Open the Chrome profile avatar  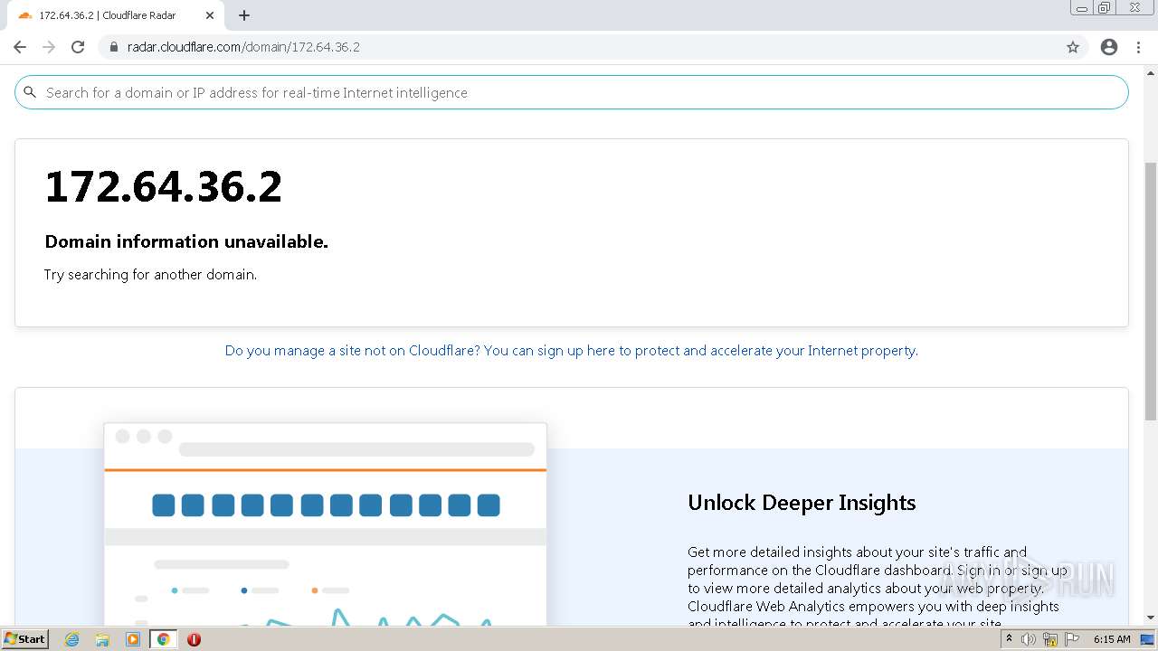pos(1109,47)
